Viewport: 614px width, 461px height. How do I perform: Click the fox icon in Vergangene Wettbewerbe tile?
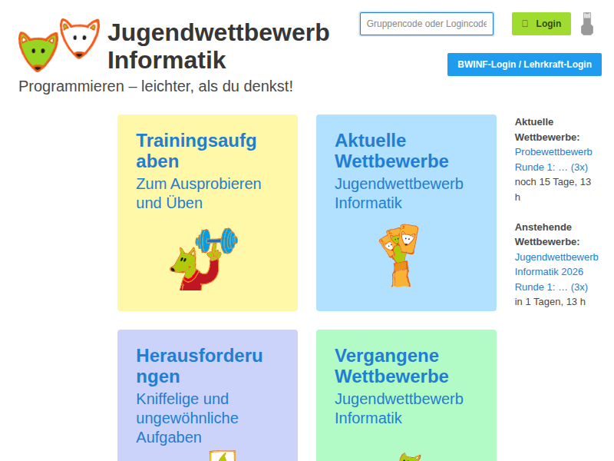pyautogui.click(x=408, y=456)
